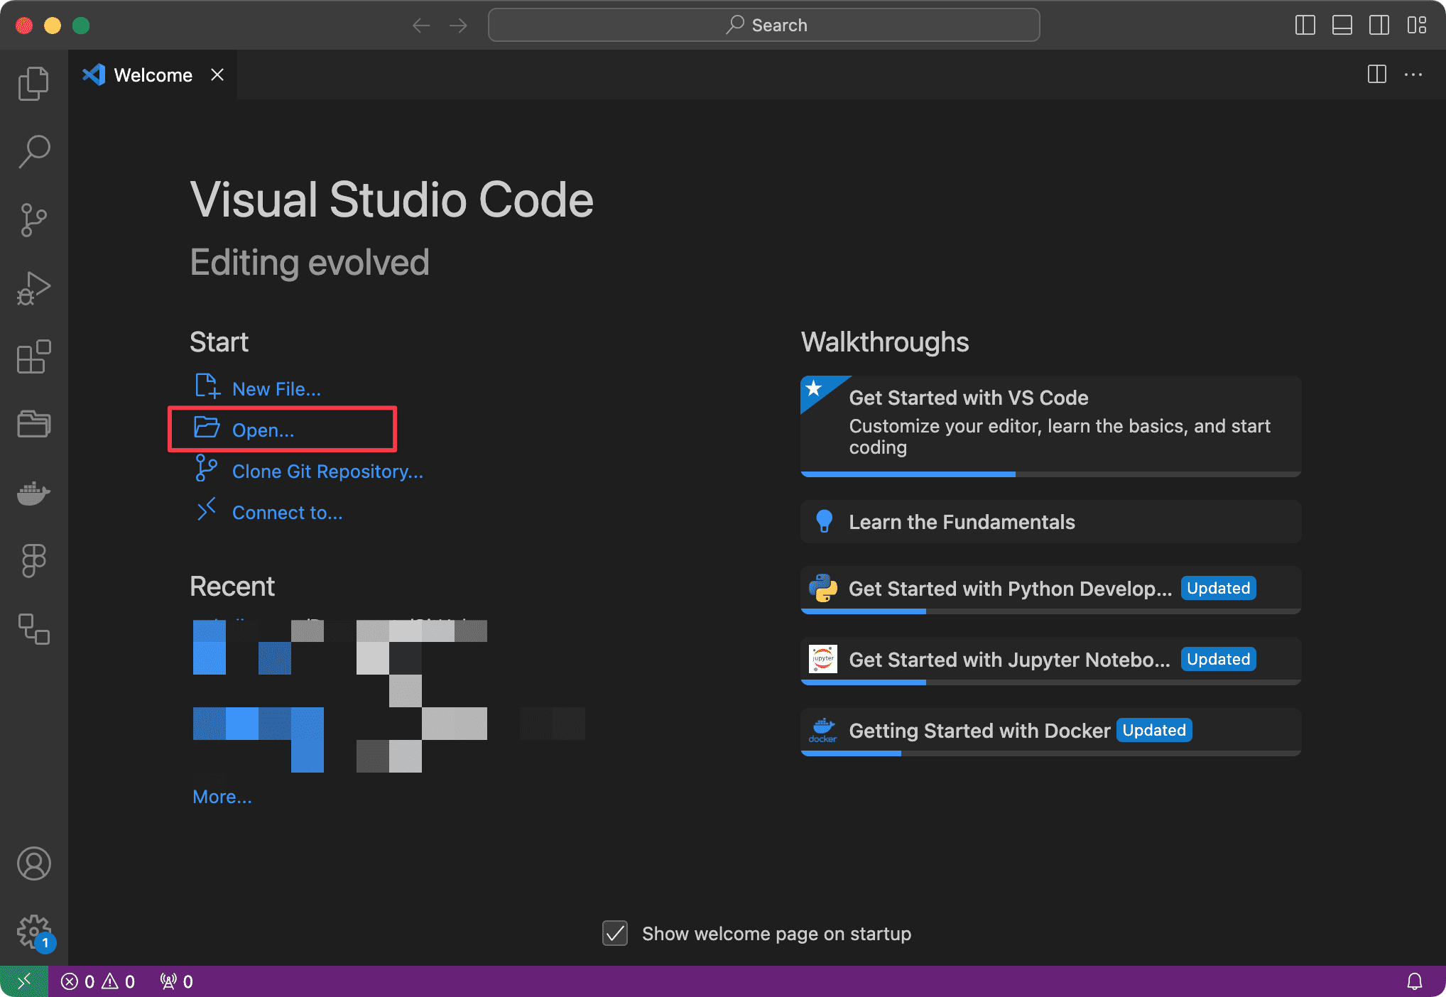
Task: Open the editor More Actions ellipsis menu
Action: coord(1413,75)
